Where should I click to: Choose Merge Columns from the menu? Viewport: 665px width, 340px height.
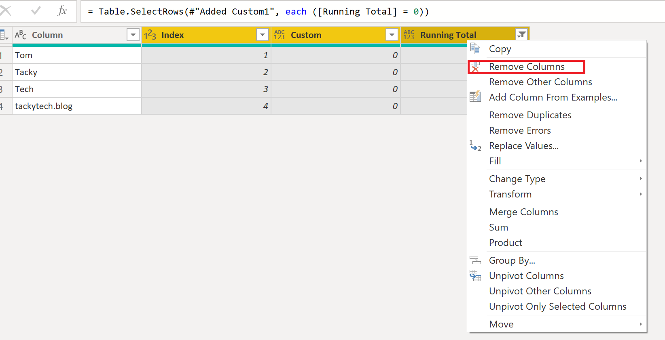pos(523,212)
